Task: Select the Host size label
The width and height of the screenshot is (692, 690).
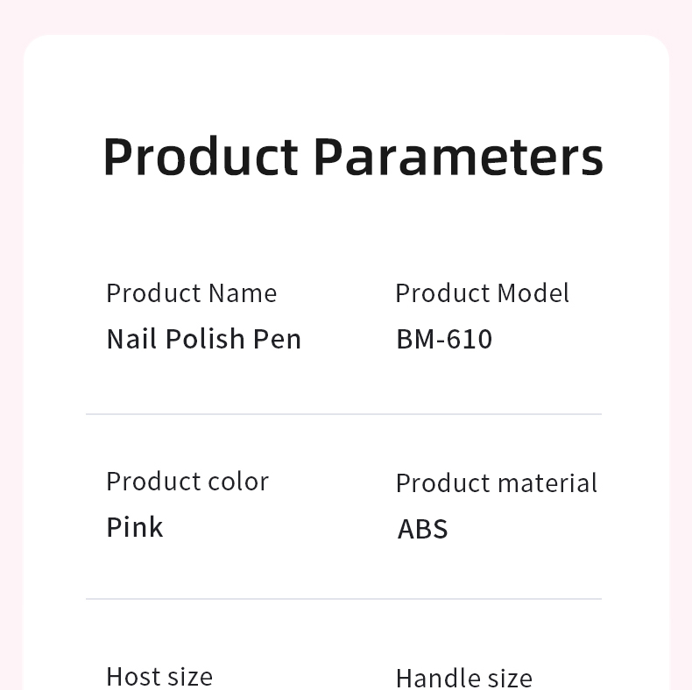Action: coord(159,676)
